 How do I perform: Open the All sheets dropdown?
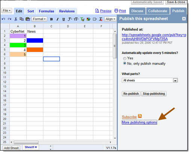point(150,80)
